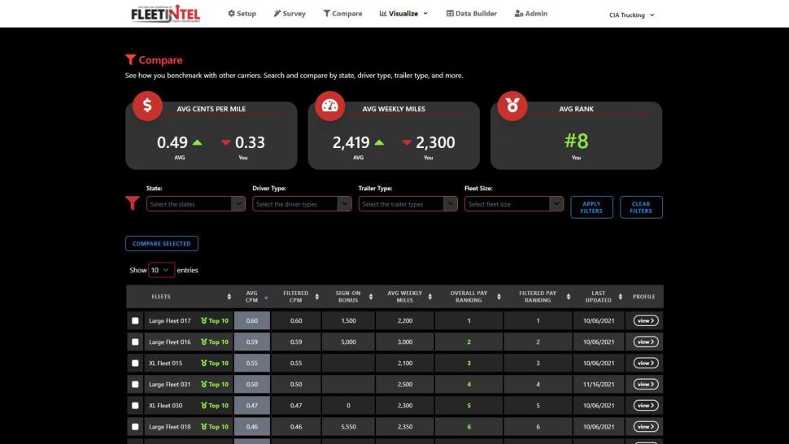Image resolution: width=789 pixels, height=444 pixels.
Task: Click Top 10 badge for Large Fleet 031
Action: point(215,384)
